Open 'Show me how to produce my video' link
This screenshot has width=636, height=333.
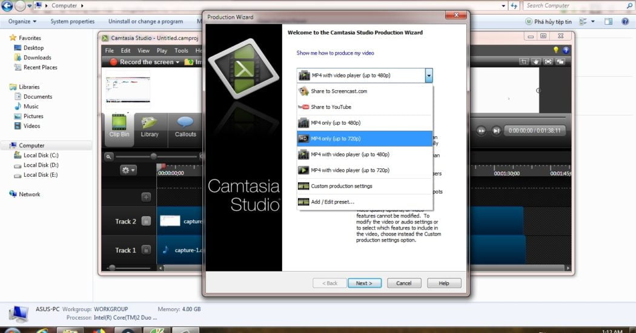click(335, 53)
